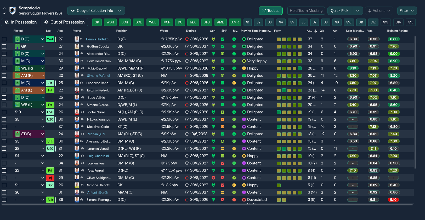Switch to the In Possession tab
The image size is (425, 220).
[21, 22]
